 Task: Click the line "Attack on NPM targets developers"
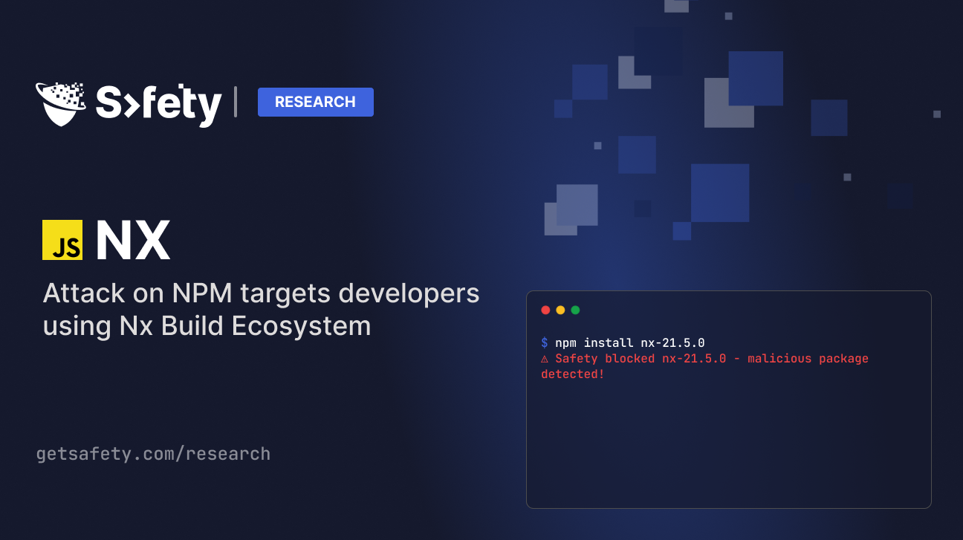click(261, 293)
